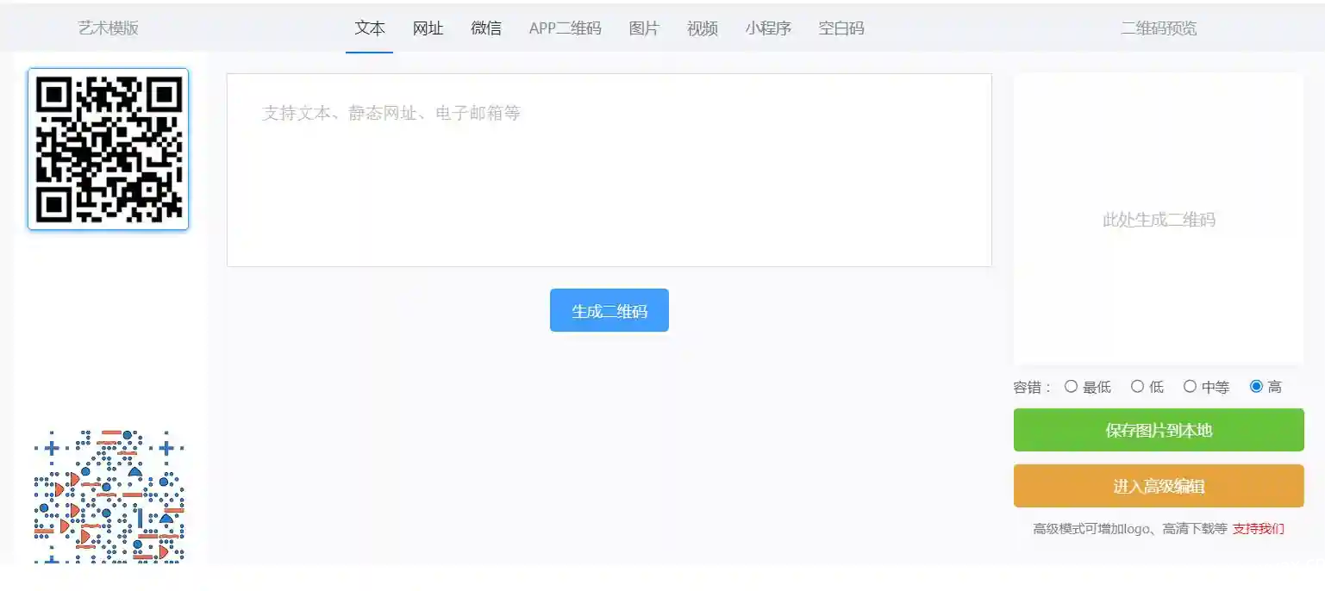Go to the 视频 tab
The image size is (1325, 591).
tap(703, 28)
